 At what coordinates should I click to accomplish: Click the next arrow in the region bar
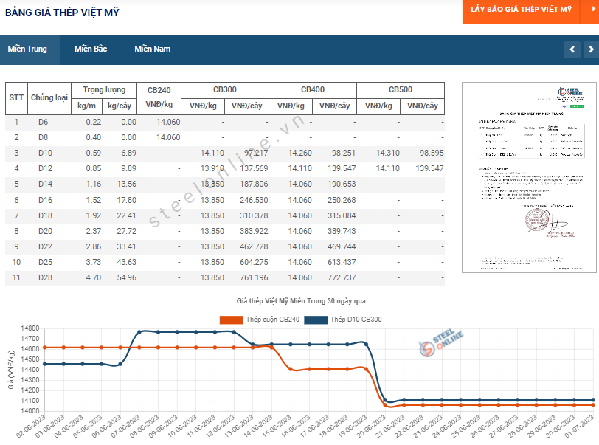point(591,49)
